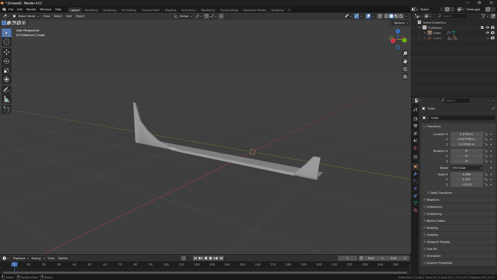Jump to the timeline start frame
This screenshot has width=497, height=280.
coord(195,258)
